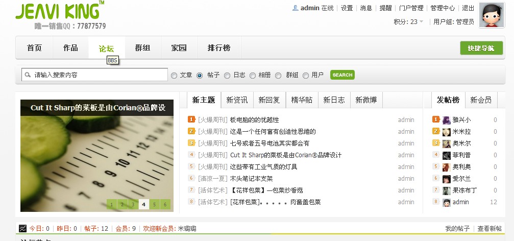Open the forum statistics chart icon
Image resolution: width=514 pixels, height=241 pixels.
tap(22, 228)
